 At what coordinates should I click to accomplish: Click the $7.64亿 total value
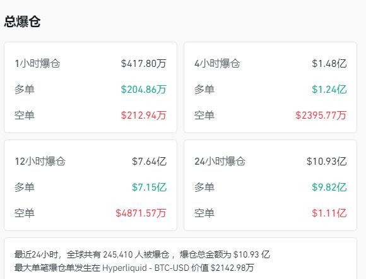pos(149,162)
